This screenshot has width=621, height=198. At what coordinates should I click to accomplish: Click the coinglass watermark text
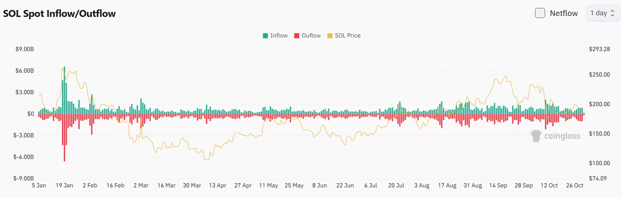562,136
